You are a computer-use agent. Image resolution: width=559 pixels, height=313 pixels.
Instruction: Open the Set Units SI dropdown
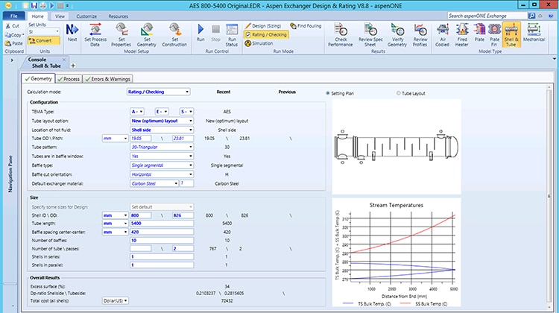pos(44,32)
